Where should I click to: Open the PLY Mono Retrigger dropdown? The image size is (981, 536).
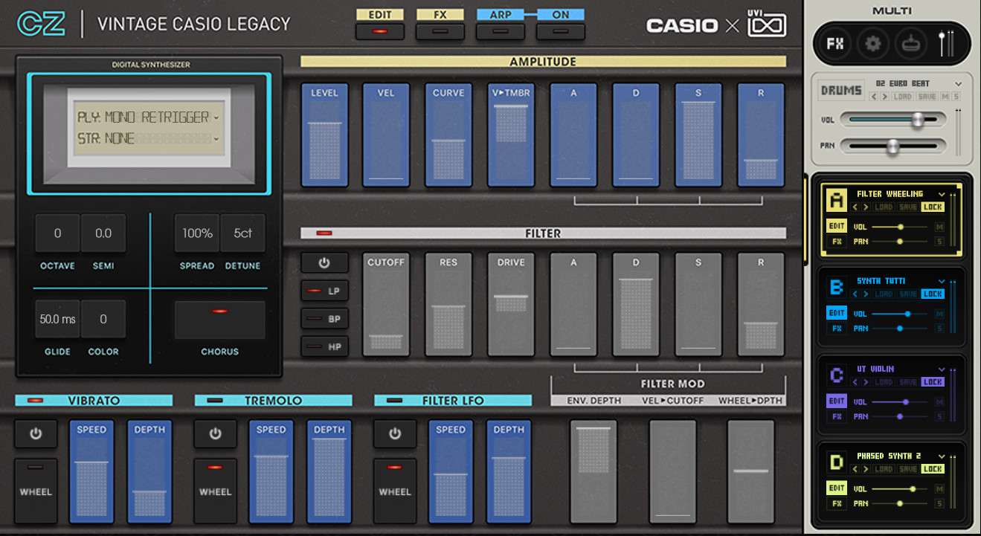point(216,117)
